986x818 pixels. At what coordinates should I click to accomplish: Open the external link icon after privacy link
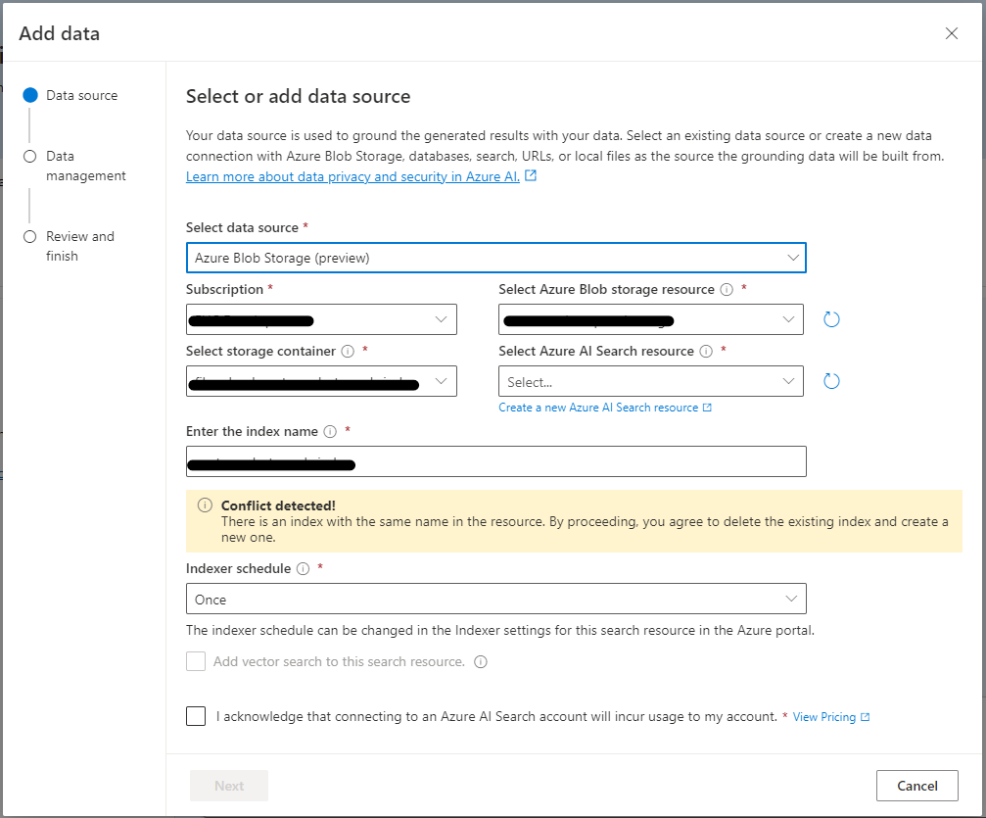(531, 175)
